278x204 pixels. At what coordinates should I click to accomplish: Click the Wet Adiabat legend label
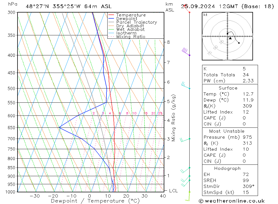130,30
